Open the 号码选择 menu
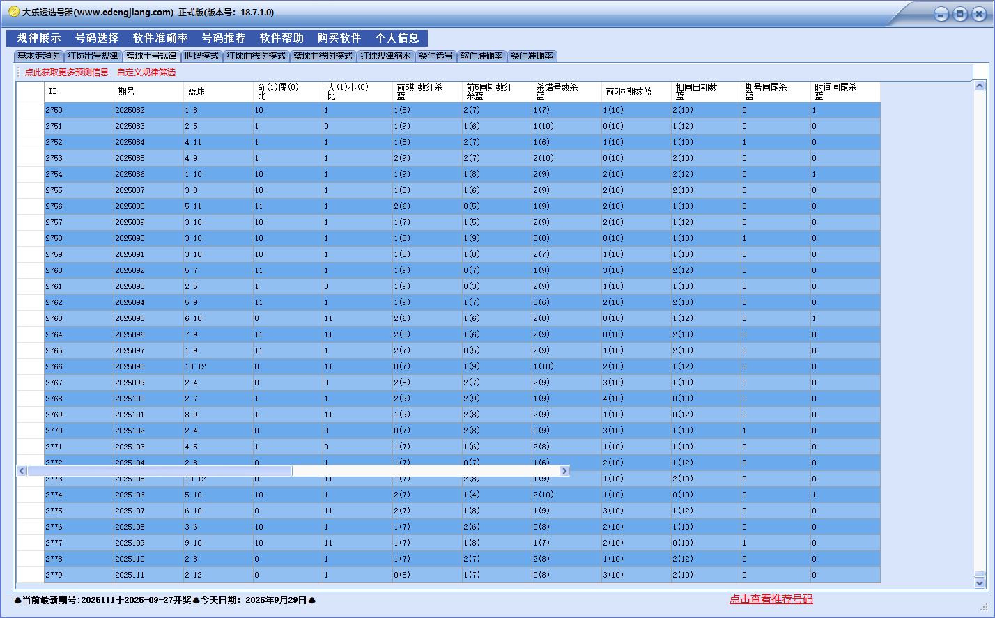The height and width of the screenshot is (618, 995). pos(97,38)
